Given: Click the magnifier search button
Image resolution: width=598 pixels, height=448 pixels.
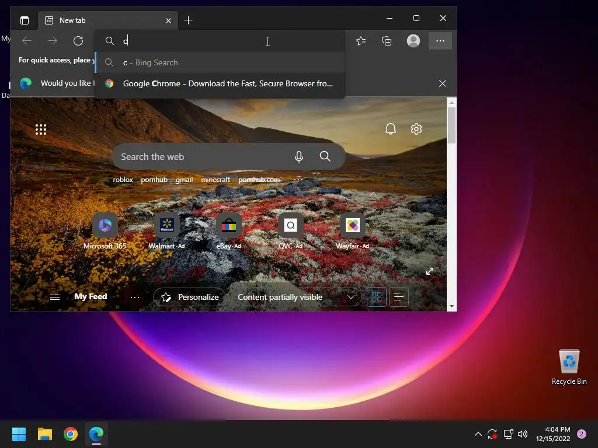Looking at the screenshot, I should tap(325, 156).
